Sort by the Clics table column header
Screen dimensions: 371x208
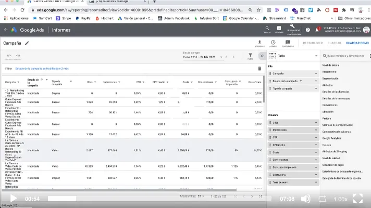(90, 82)
